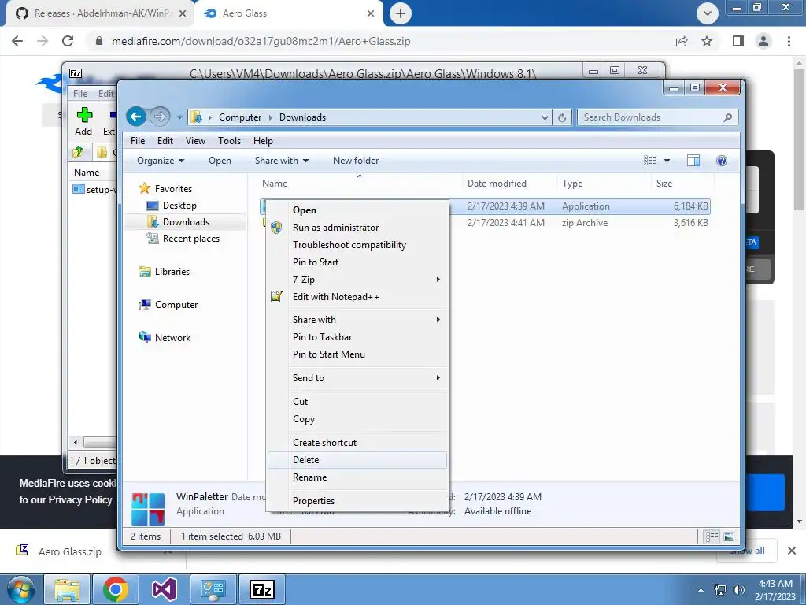
Task: Switch to the Releases GitHub tab
Action: pyautogui.click(x=100, y=13)
